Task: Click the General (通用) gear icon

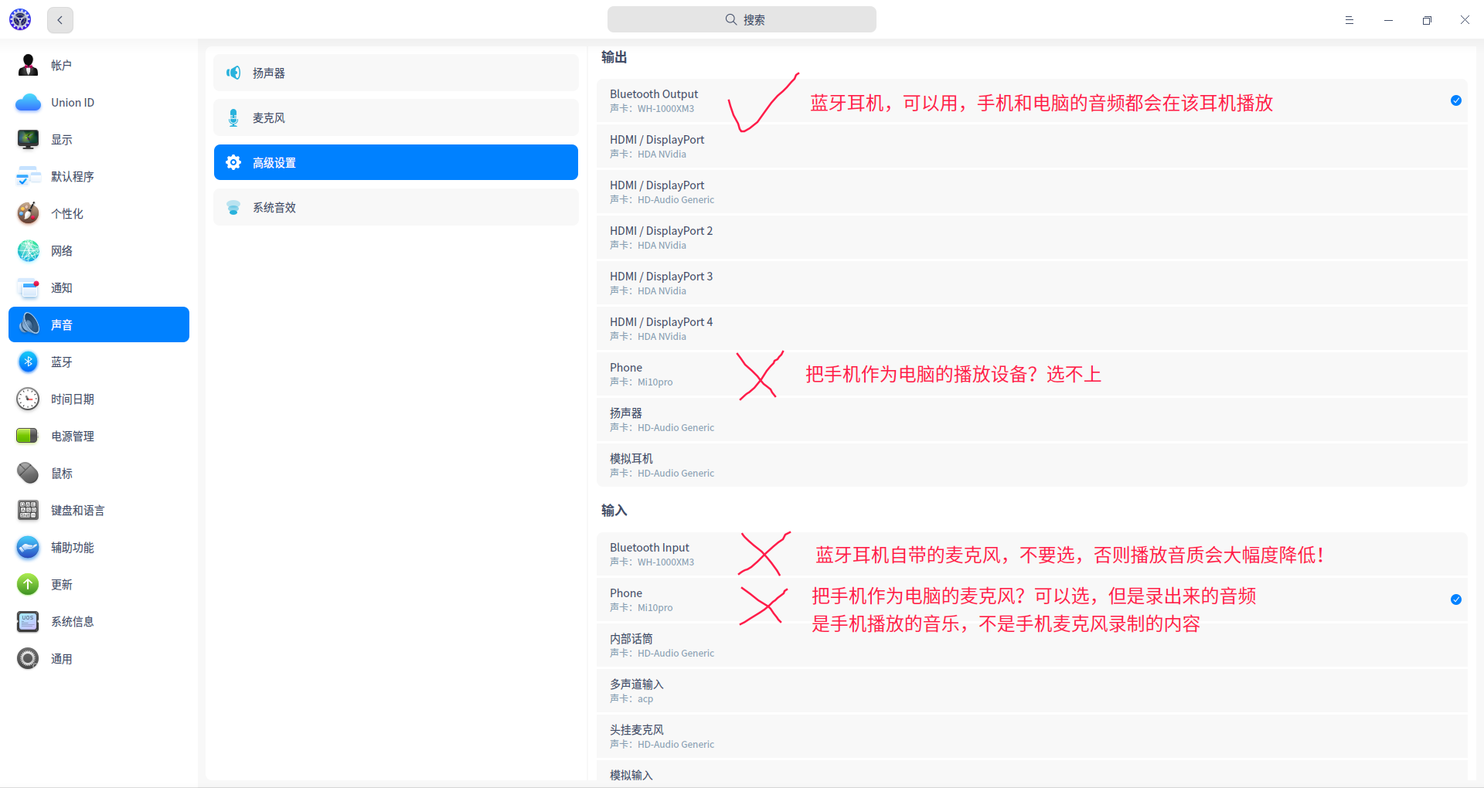Action: (28, 658)
